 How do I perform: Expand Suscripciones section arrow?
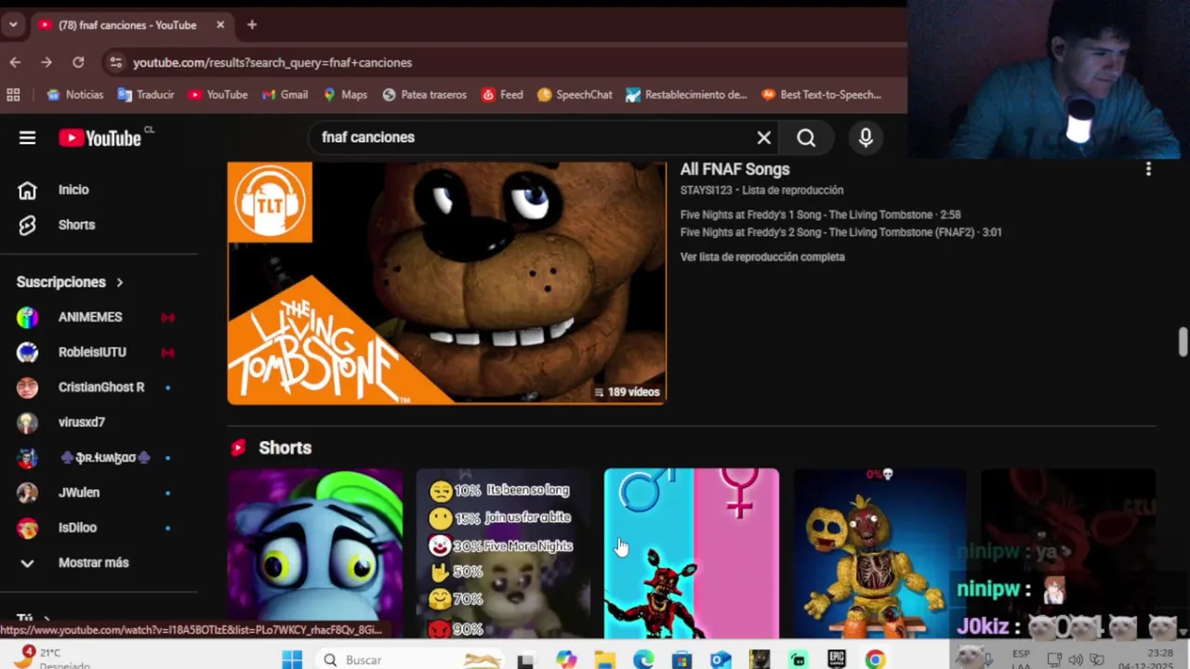[x=119, y=282]
